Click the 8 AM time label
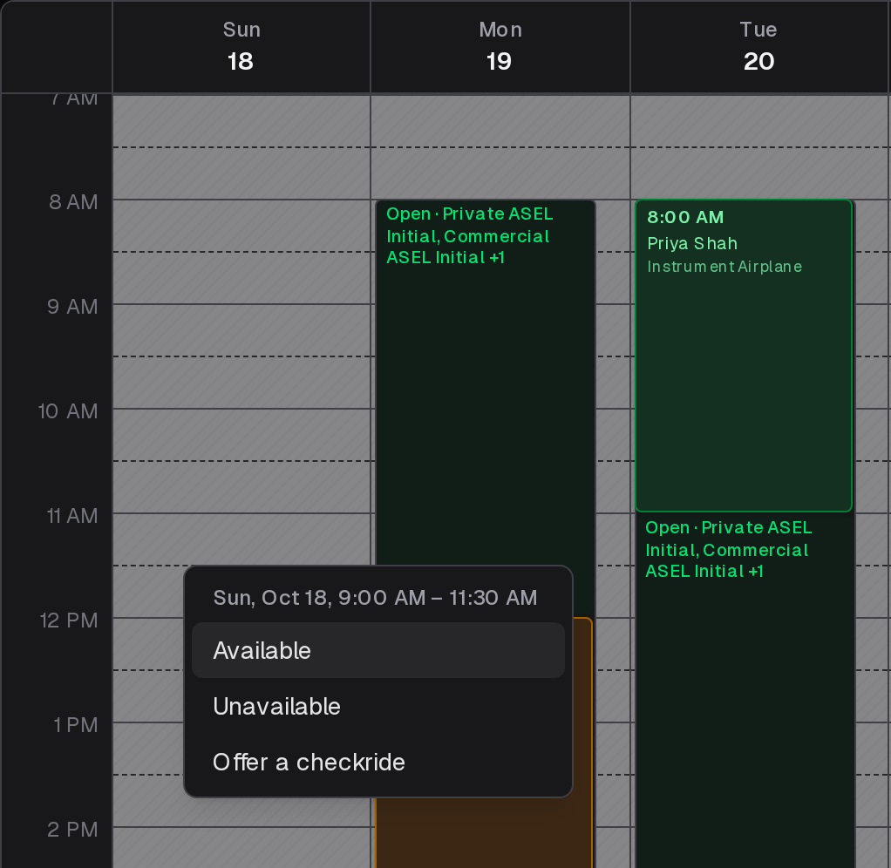891x868 pixels. coord(73,202)
